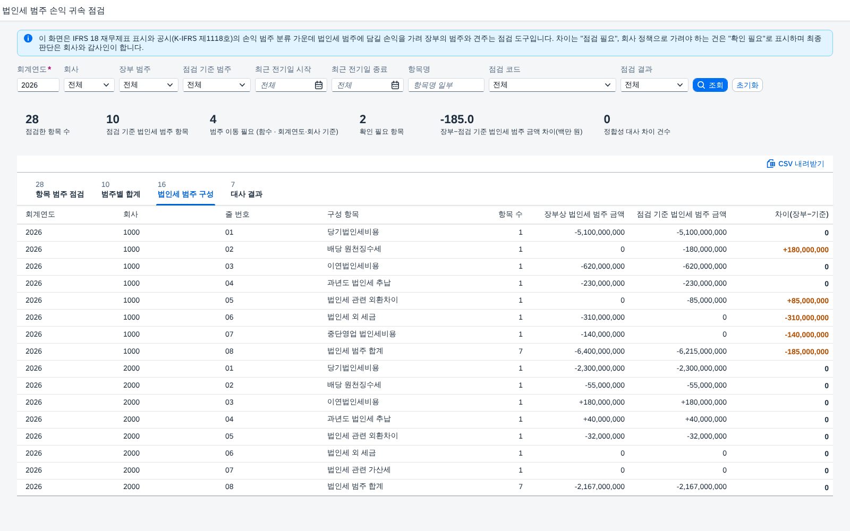
Task: Click the +180,000,000 difference value
Action: pos(806,250)
